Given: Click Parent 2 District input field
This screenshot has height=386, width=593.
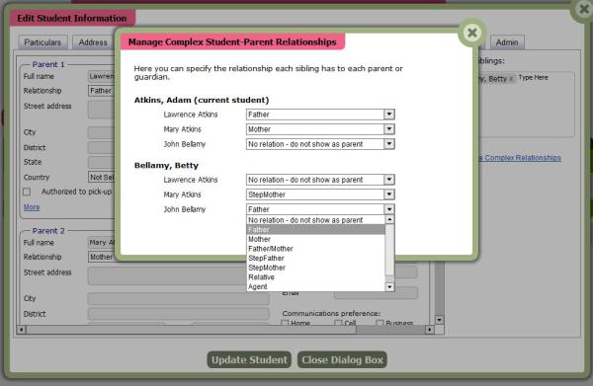Looking at the screenshot, I should (179, 314).
